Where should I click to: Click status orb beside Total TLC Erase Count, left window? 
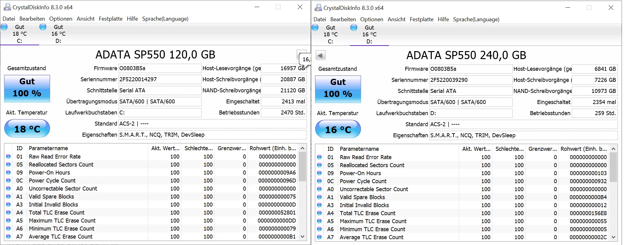pos(8,212)
